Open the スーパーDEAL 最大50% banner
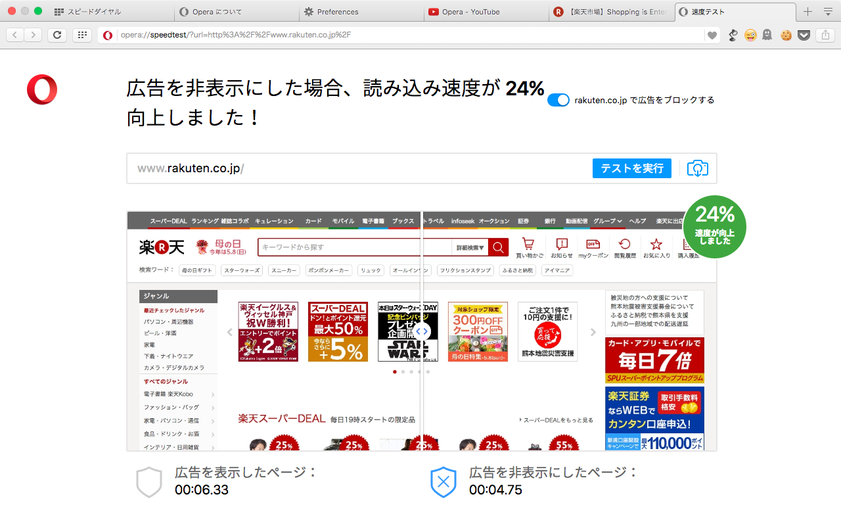 (x=338, y=332)
